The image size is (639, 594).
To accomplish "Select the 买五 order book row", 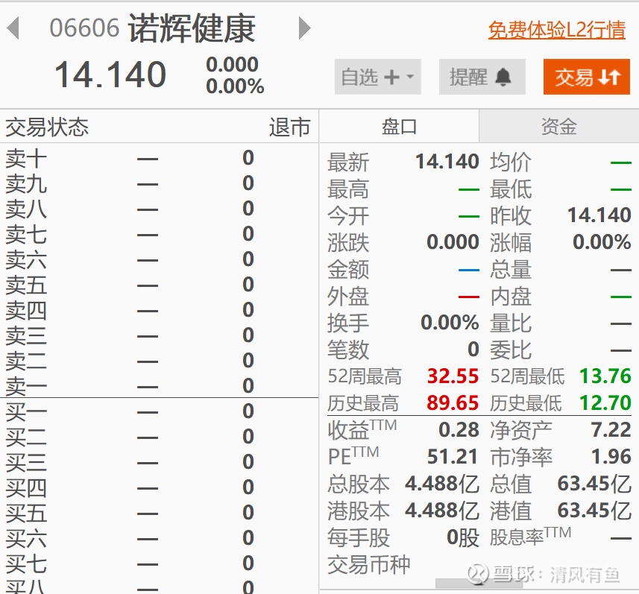I will pyautogui.click(x=159, y=513).
